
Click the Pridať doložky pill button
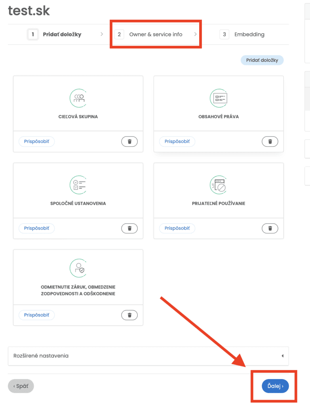click(262, 60)
